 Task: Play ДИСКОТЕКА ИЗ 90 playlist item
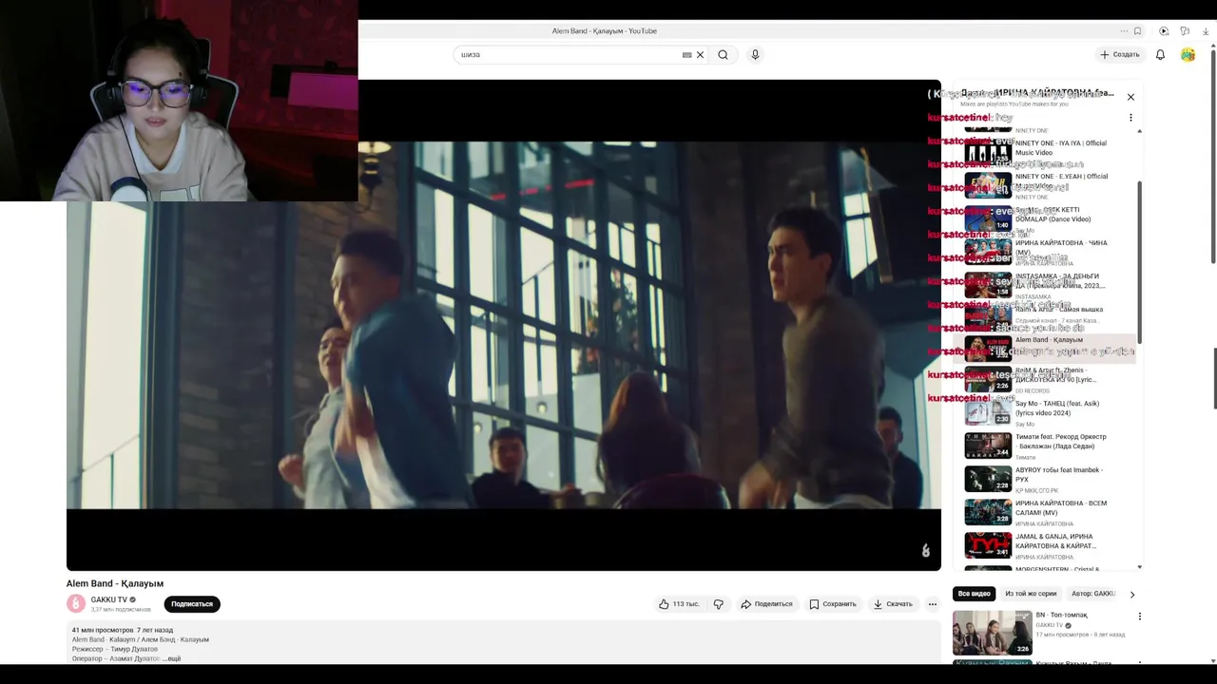click(x=1045, y=379)
